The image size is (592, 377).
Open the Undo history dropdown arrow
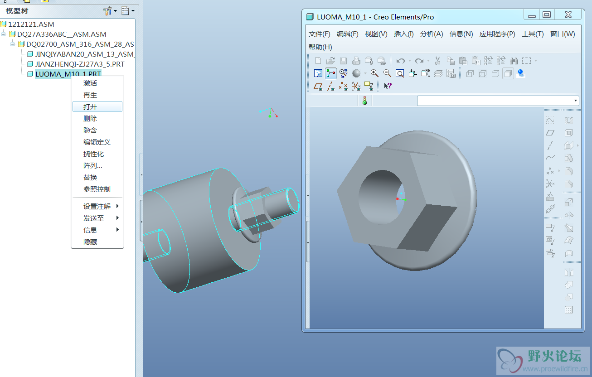pyautogui.click(x=409, y=61)
